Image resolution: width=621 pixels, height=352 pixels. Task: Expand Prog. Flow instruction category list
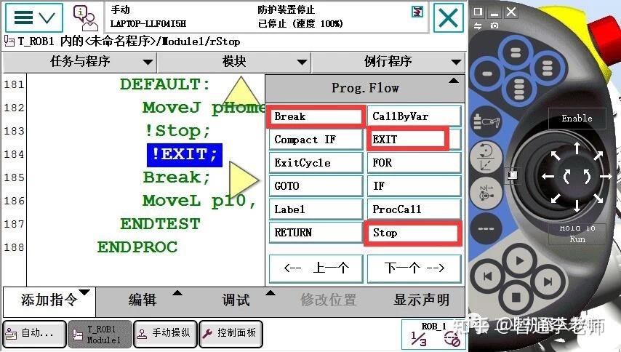point(365,88)
